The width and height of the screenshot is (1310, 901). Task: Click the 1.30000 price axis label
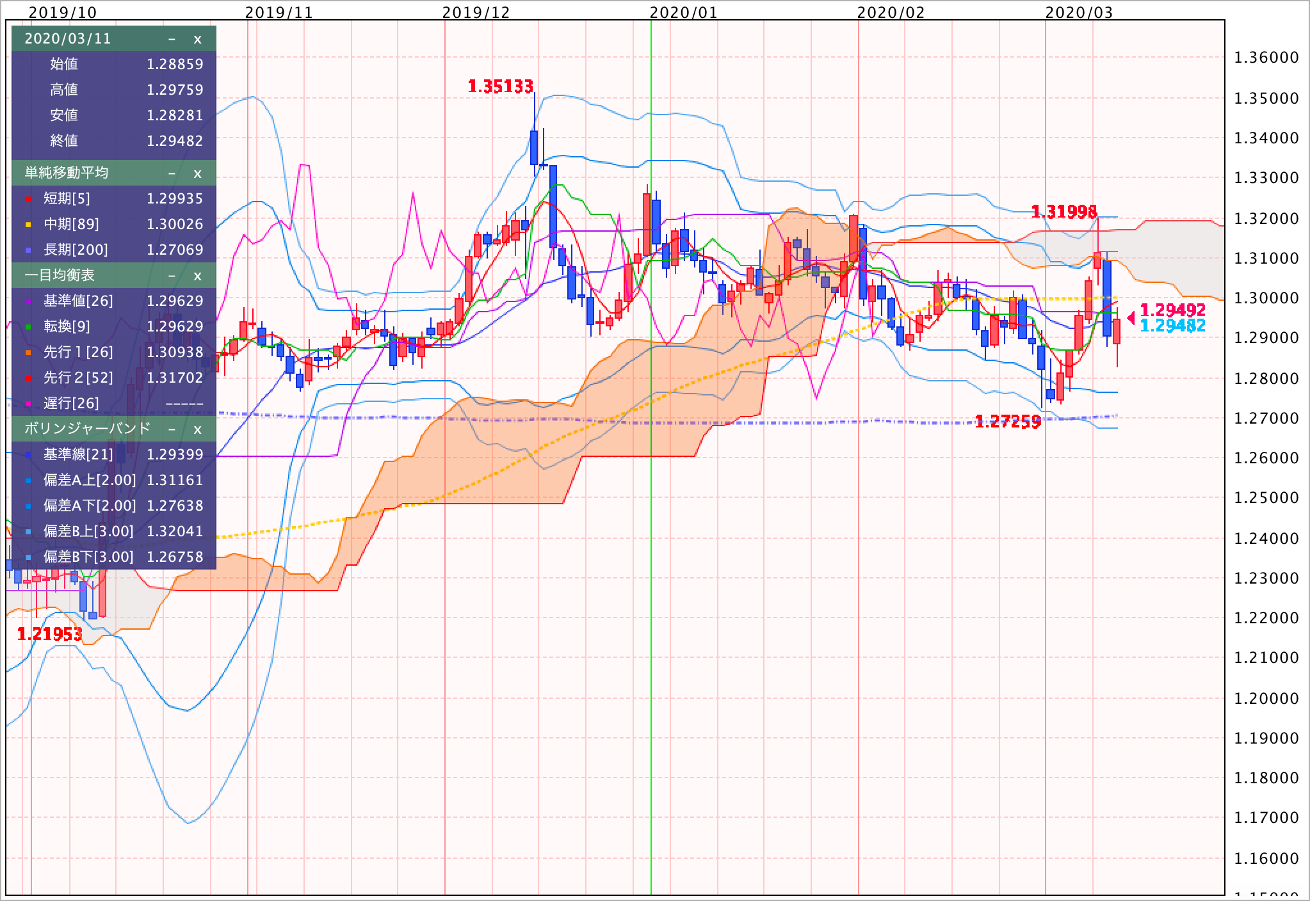point(1267,298)
